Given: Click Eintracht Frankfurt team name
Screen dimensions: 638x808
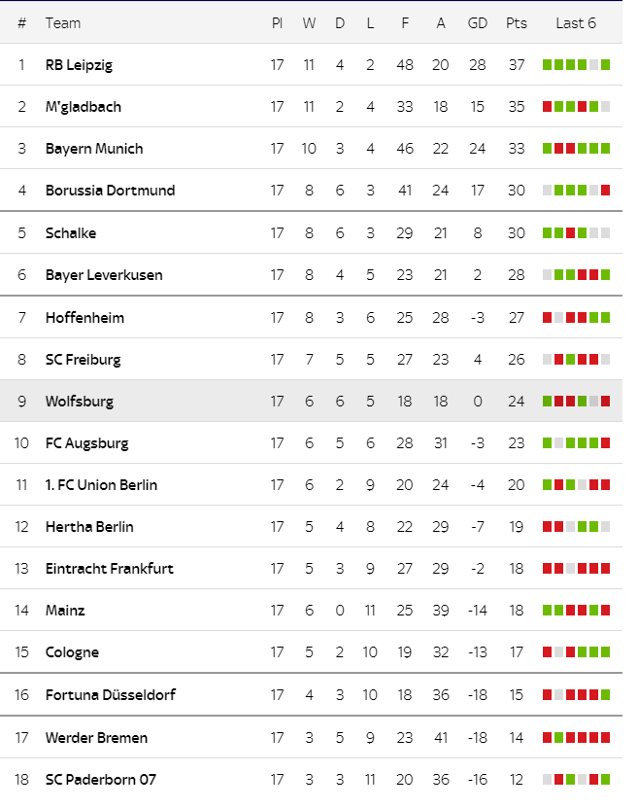Looking at the screenshot, I should pyautogui.click(x=110, y=569).
